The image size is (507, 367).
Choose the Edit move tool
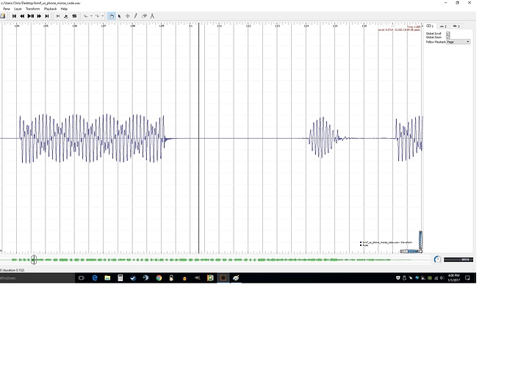(x=129, y=15)
